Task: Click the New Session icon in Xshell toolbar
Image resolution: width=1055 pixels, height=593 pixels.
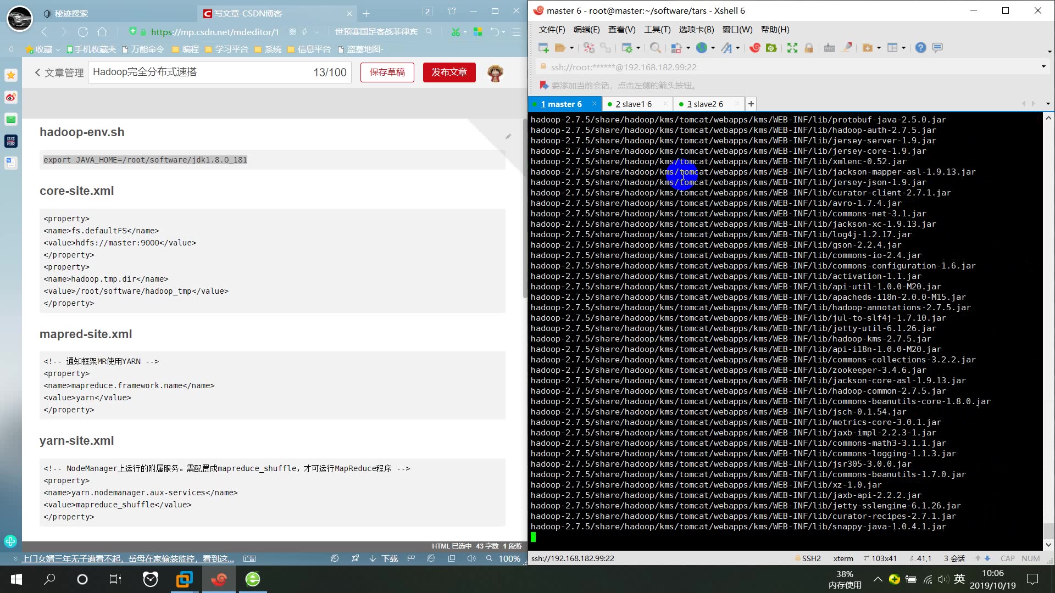Action: click(x=543, y=48)
